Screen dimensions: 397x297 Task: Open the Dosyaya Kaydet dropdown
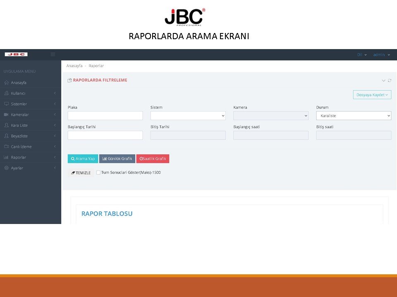tap(372, 95)
